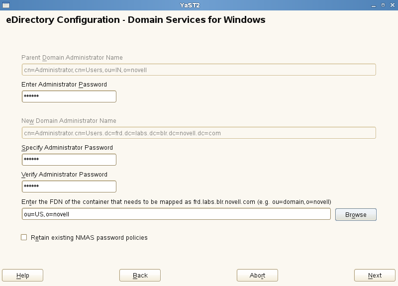This screenshot has height=286, width=398.
Task: Open the Help button
Action: 22,275
